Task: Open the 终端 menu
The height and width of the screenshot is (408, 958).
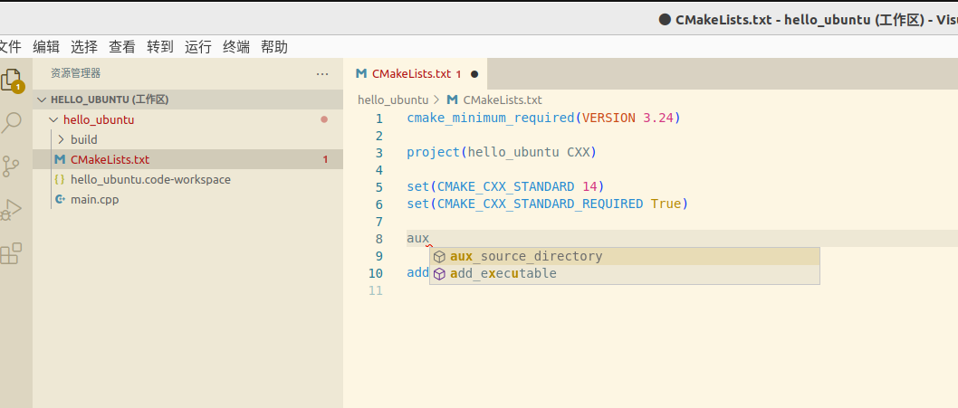Action: tap(236, 47)
